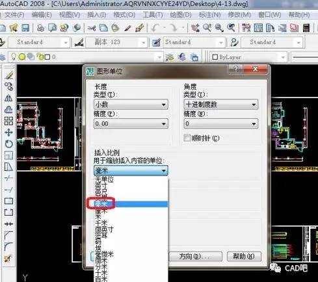Open the DesignCenter icon
The width and height of the screenshot is (318, 282).
[258, 28]
